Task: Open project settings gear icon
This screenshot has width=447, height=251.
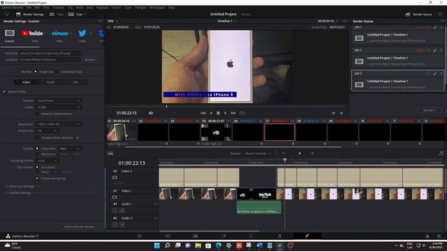Action: tap(439, 236)
